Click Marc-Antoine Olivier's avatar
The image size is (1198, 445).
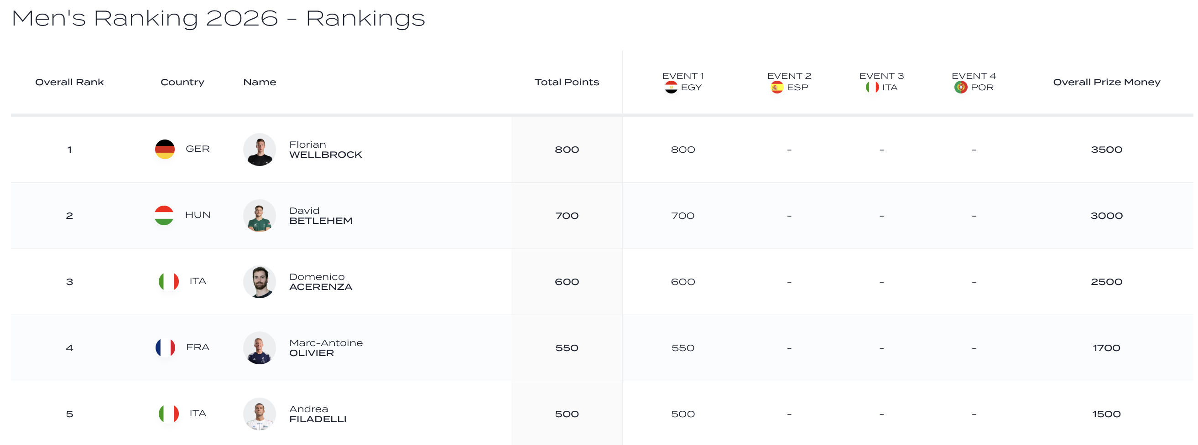coord(260,348)
